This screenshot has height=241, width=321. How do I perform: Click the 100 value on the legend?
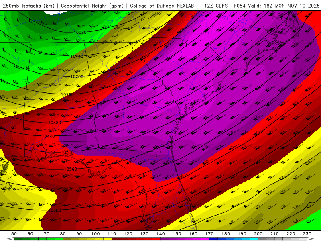click(95, 234)
